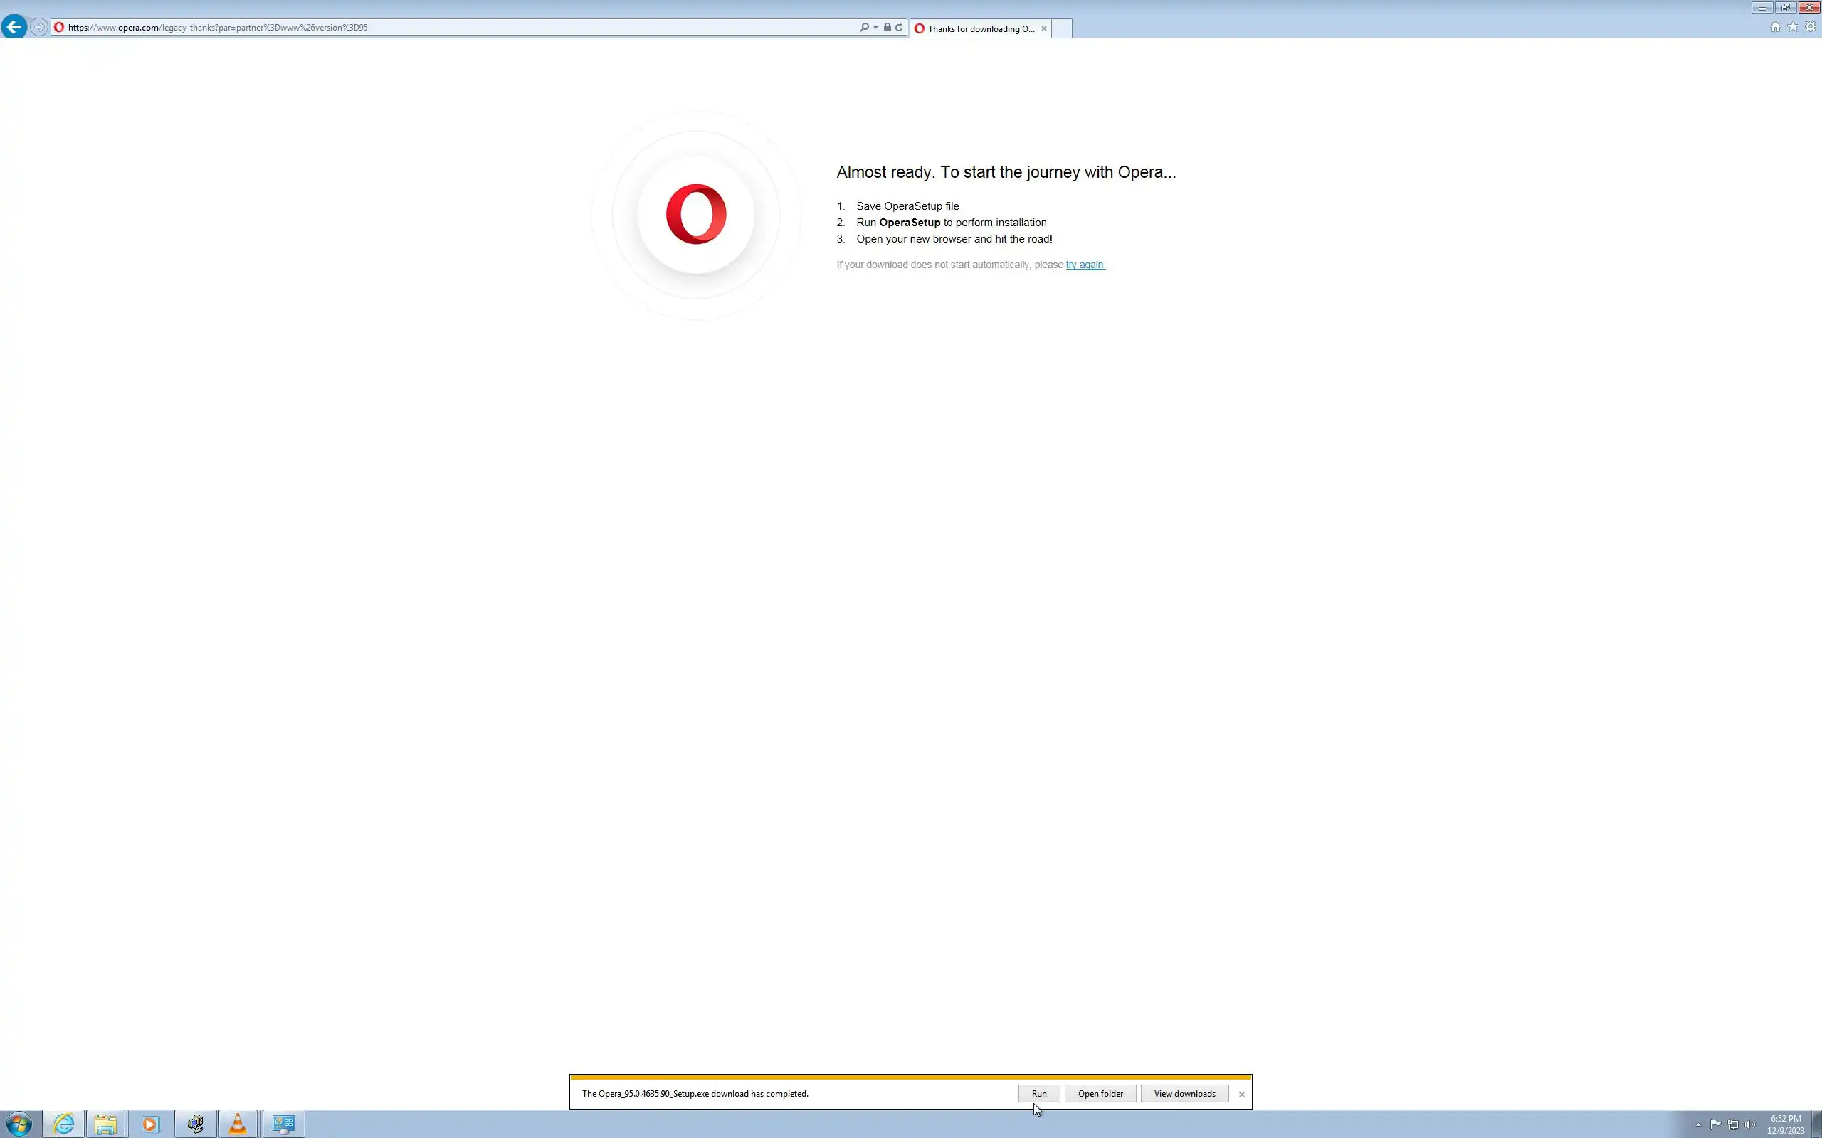Expand hidden system tray icons arrow

coord(1697,1124)
